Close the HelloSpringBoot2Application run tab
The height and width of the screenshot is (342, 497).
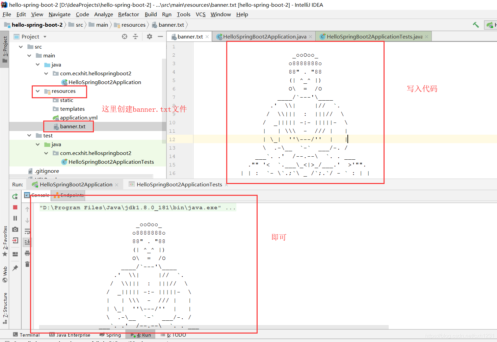point(116,185)
